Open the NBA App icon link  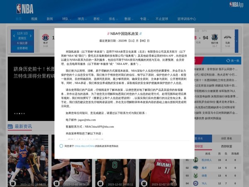(236, 5)
